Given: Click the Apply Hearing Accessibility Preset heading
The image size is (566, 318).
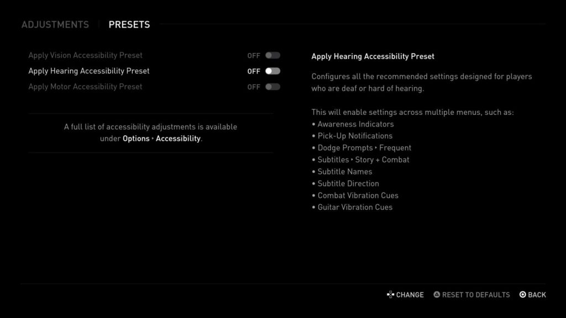Looking at the screenshot, I should 374,56.
